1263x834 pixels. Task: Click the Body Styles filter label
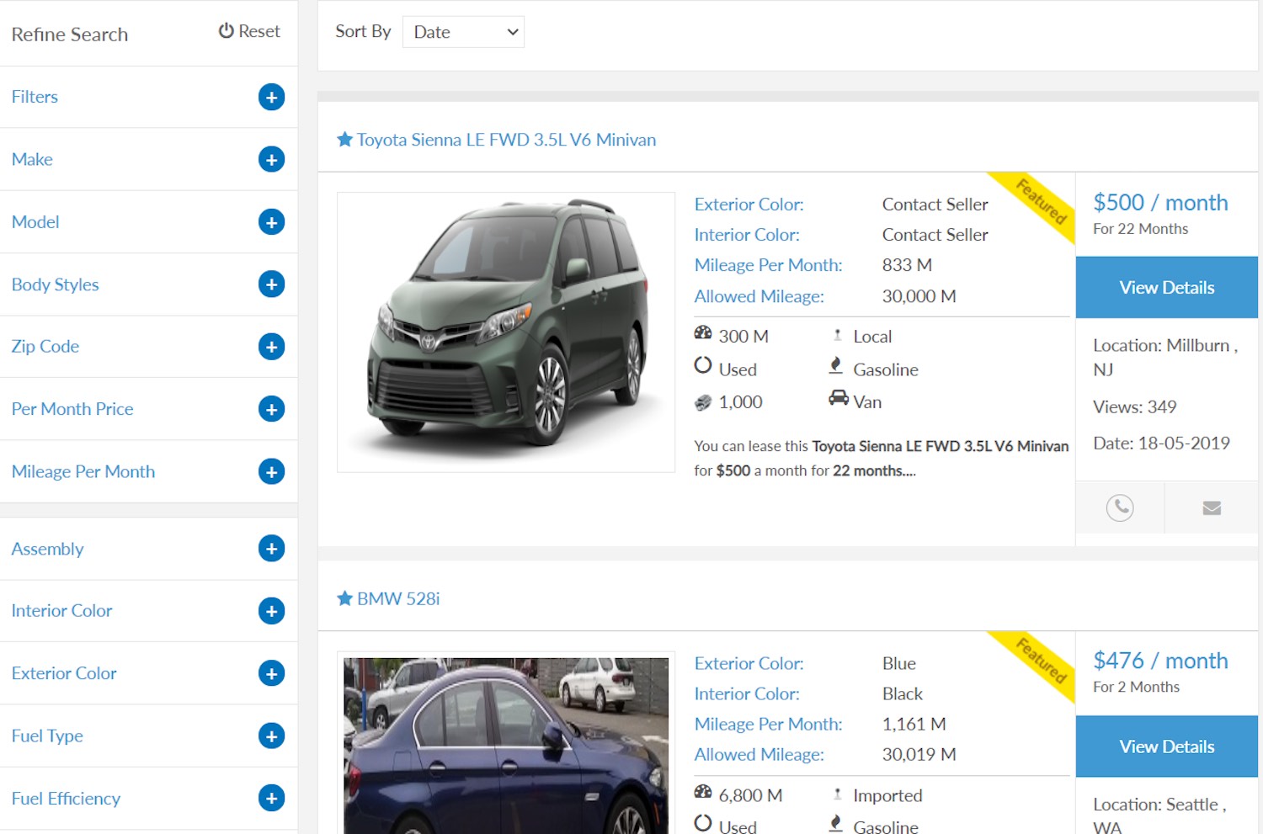click(x=56, y=284)
